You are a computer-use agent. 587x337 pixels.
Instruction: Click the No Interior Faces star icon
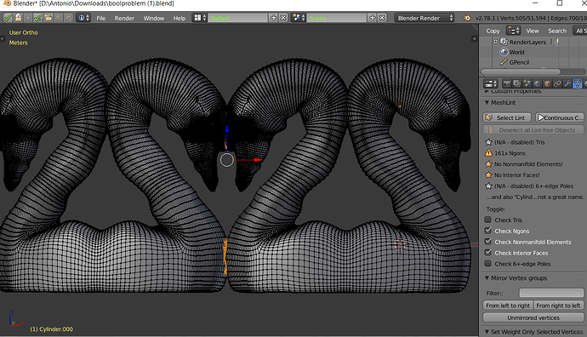click(488, 174)
